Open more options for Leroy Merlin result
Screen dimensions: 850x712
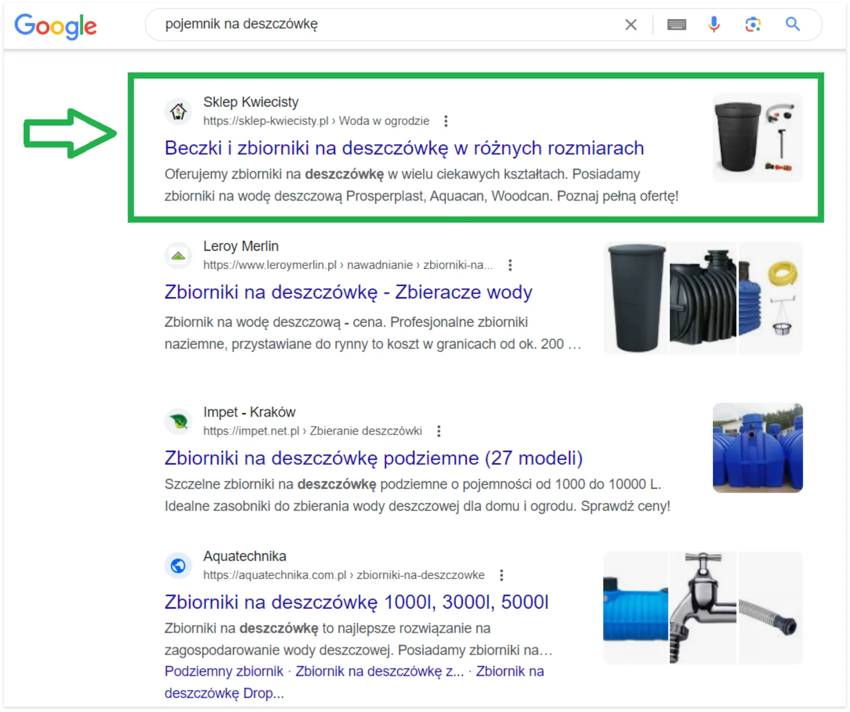coord(510,265)
